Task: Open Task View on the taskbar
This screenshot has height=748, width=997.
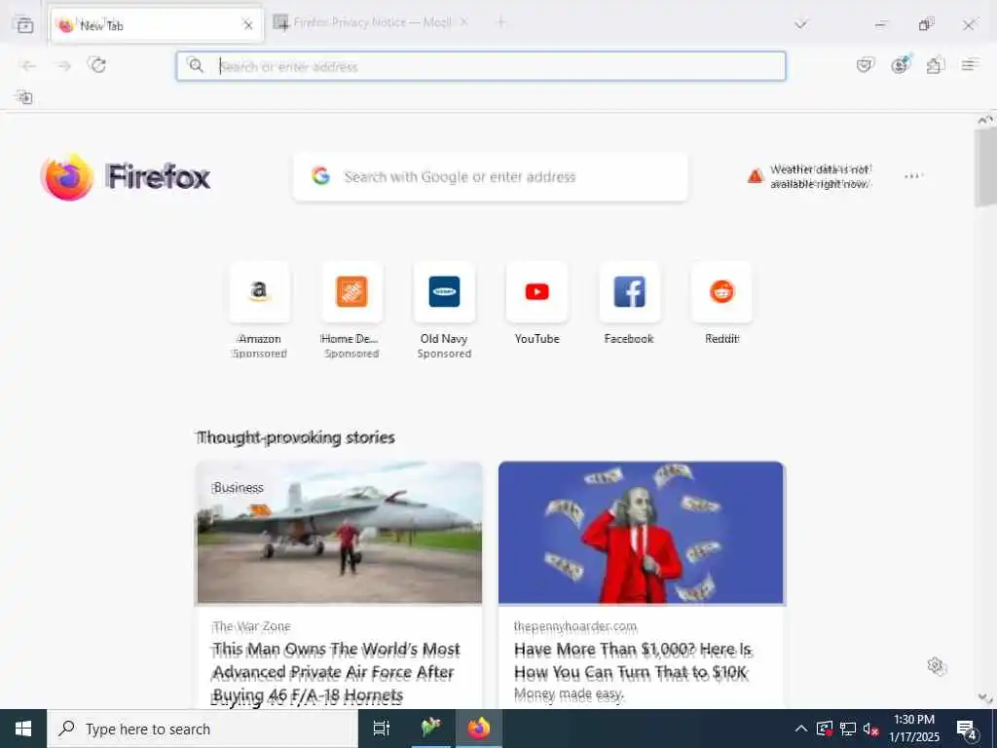Action: 382,729
